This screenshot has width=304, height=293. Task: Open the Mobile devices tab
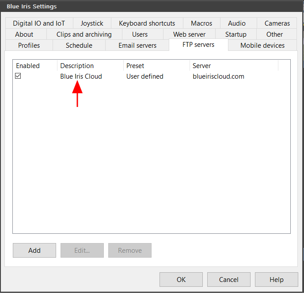pos(262,45)
